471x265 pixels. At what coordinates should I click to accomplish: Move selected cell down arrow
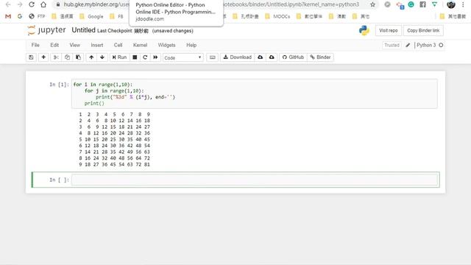coord(102,57)
